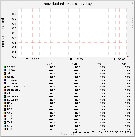Click the Max: column header
The width and height of the screenshot is (135, 137).
(124, 64)
